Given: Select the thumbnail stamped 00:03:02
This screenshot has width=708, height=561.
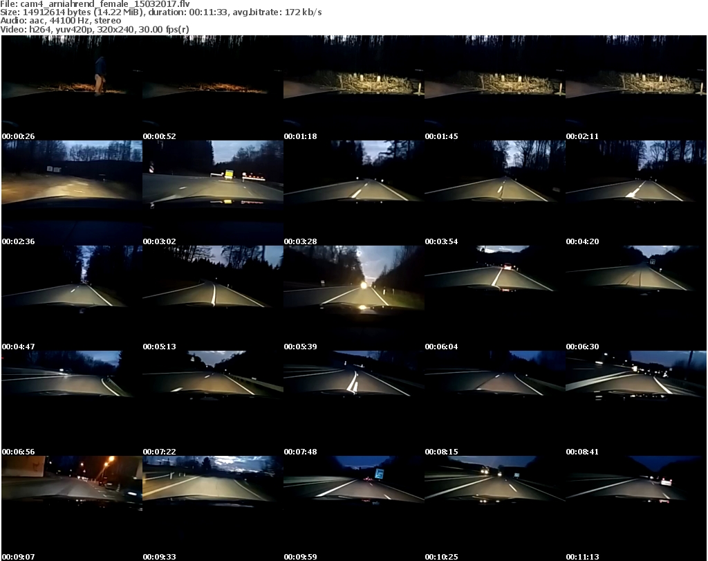Looking at the screenshot, I should [x=213, y=193].
